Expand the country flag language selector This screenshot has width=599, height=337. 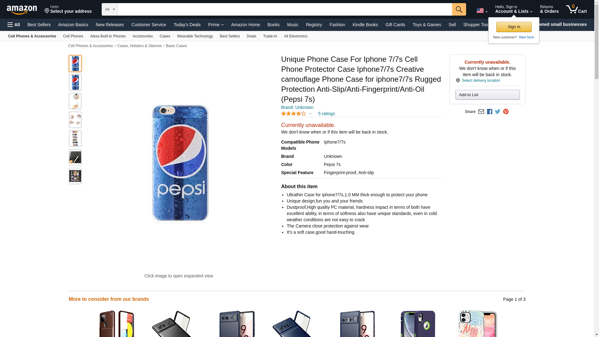click(x=482, y=11)
